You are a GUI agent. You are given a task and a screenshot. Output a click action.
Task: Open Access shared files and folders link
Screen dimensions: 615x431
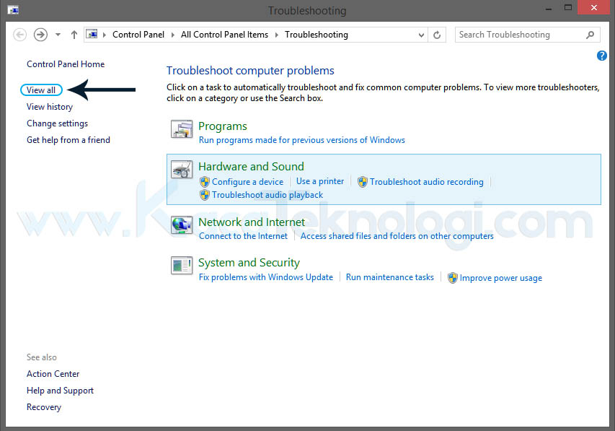click(x=397, y=236)
